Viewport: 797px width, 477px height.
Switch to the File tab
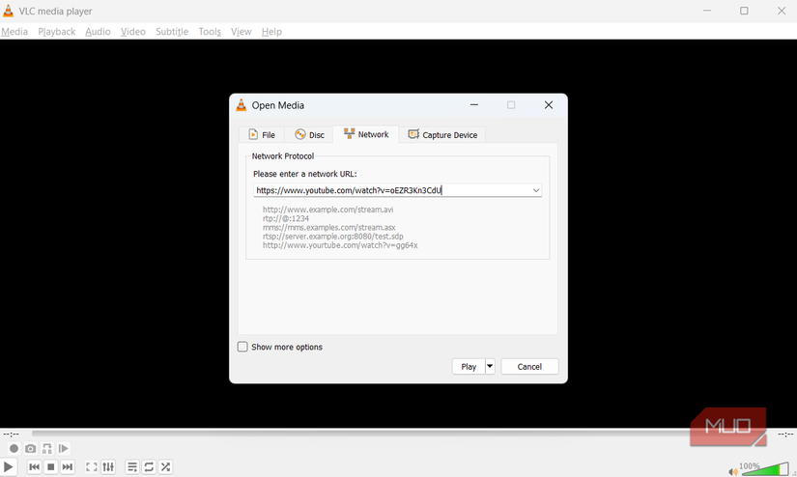coord(262,134)
